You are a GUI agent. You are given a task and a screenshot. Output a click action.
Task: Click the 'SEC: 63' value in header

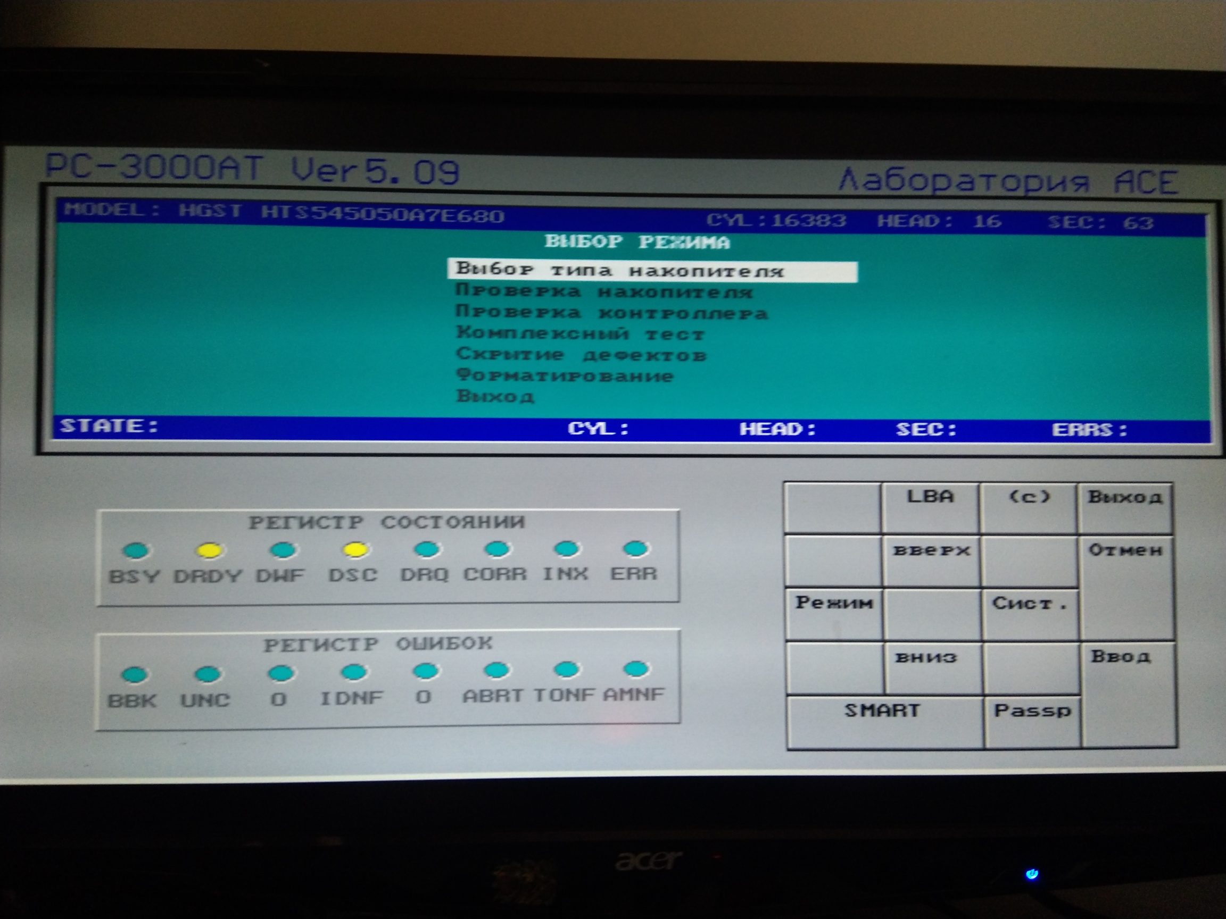tap(1101, 222)
